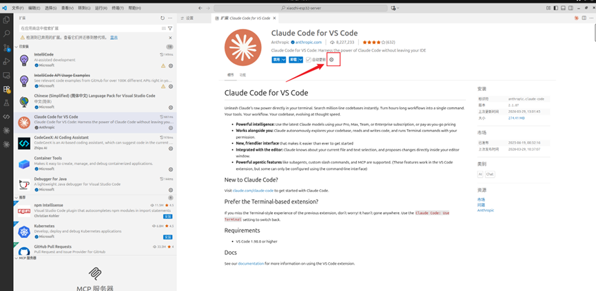This screenshot has width=596, height=291.
Task: Open the Run menu
Action: click(101, 8)
